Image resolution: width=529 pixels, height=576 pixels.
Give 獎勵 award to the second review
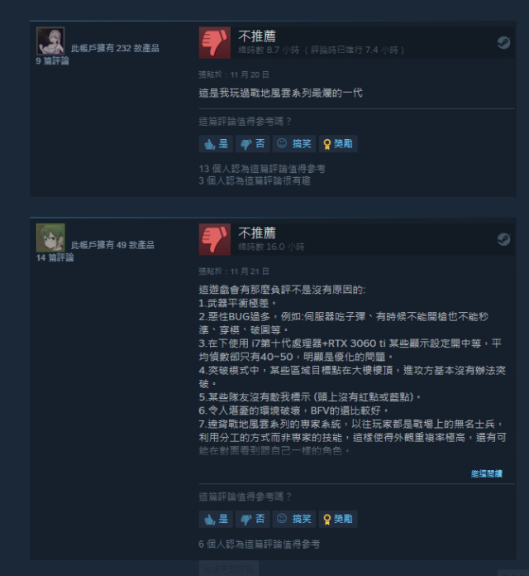[x=338, y=519]
